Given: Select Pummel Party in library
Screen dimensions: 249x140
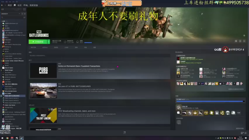Looking at the screenshot, I should click(x=9, y=107).
